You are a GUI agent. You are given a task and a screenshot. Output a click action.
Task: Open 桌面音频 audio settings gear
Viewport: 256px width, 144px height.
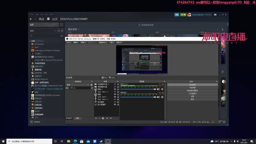click(x=162, y=97)
